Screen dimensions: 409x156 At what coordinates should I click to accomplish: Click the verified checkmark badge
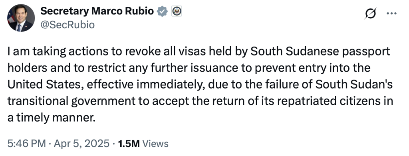tap(163, 12)
